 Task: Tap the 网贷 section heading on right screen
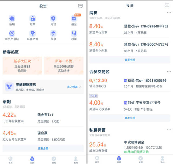[x=94, y=13]
